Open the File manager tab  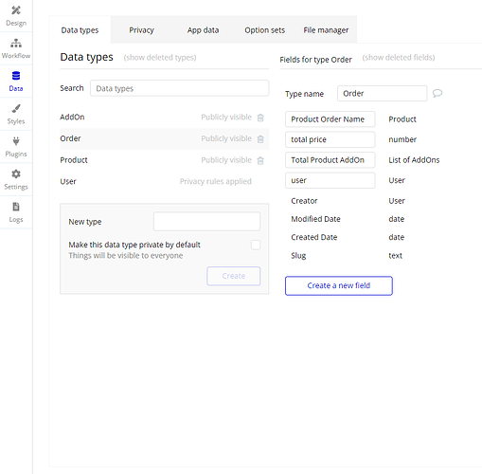(326, 30)
